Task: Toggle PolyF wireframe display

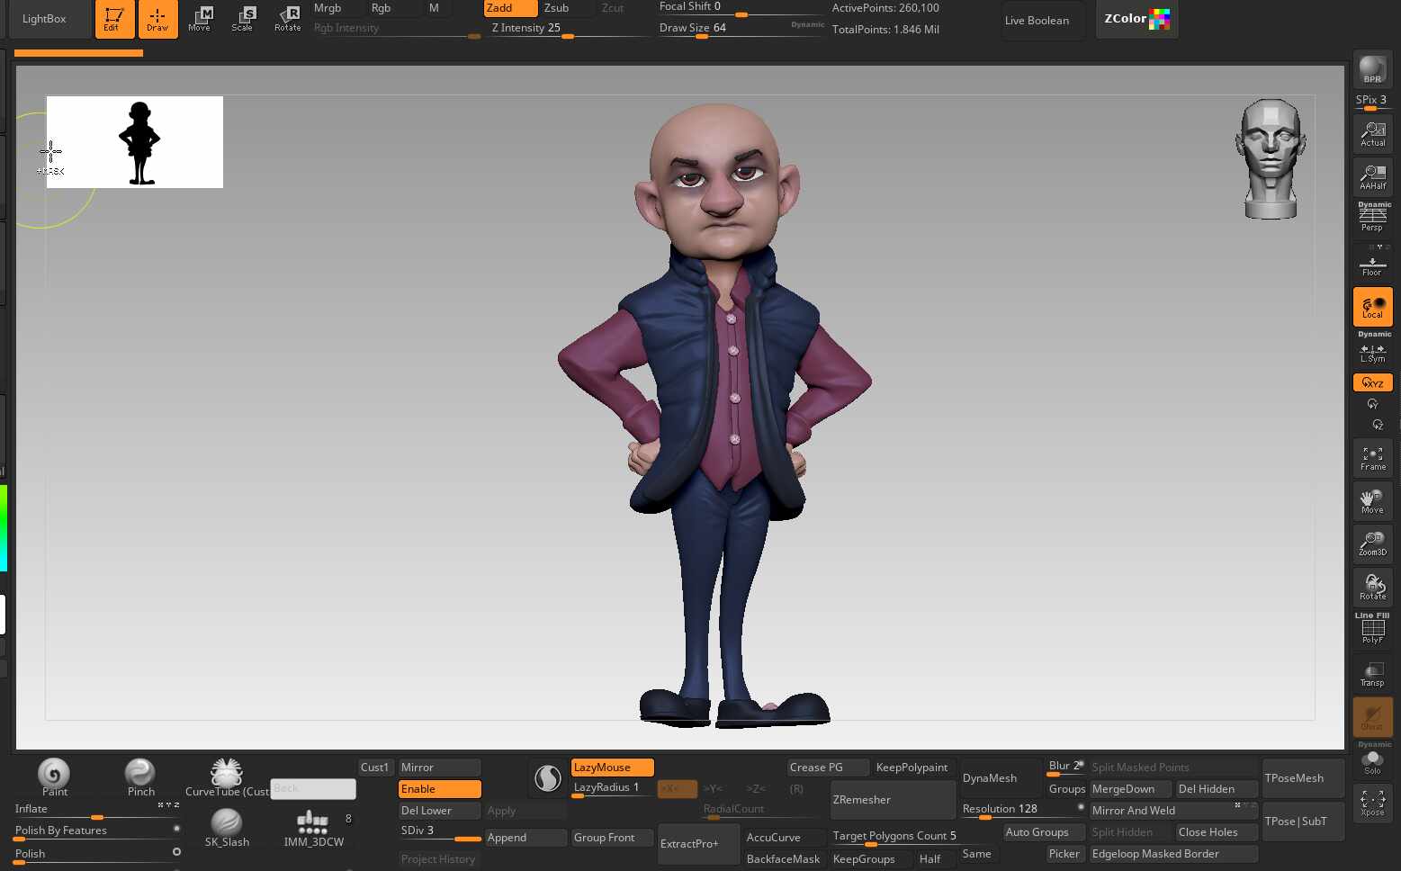Action: (1373, 629)
